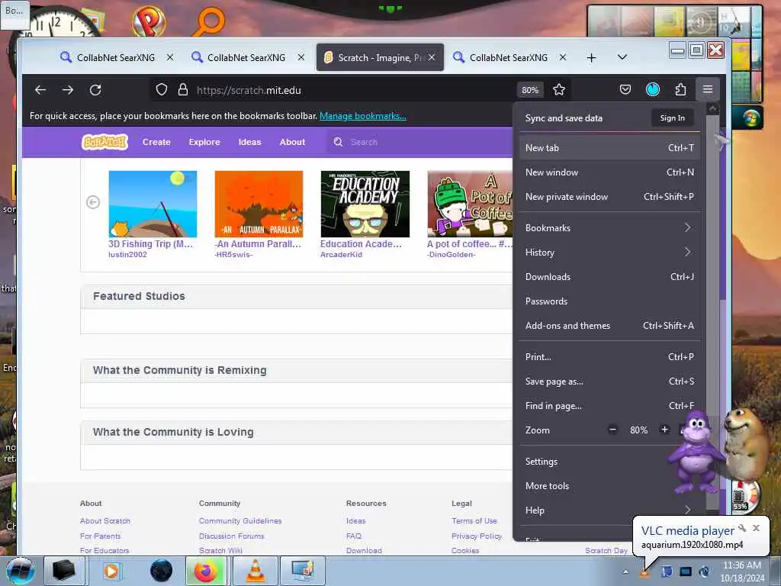Screen dimensions: 781x586
Task: Open the Create link on Scratch
Action: coord(156,142)
